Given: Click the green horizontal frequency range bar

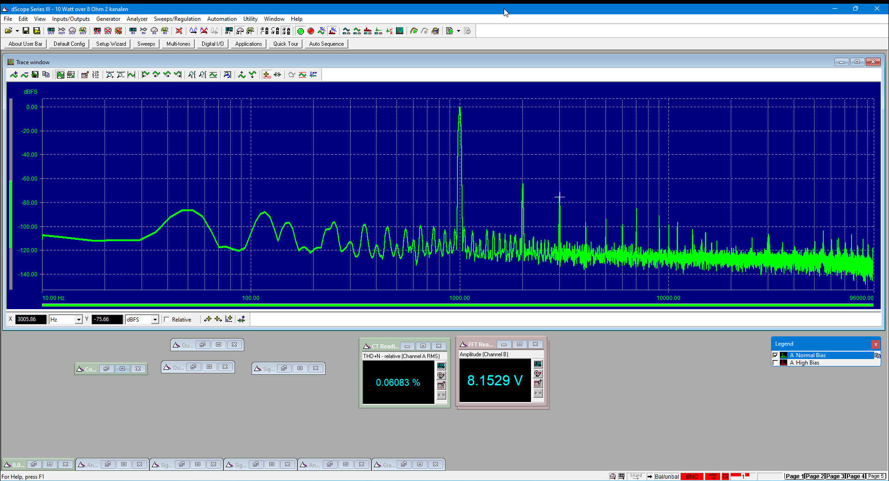Looking at the screenshot, I should point(457,305).
